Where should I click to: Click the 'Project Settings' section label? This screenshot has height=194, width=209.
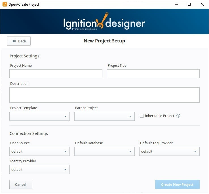click(x=24, y=56)
